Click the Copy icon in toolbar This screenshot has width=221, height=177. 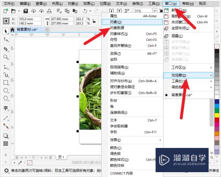point(67,11)
